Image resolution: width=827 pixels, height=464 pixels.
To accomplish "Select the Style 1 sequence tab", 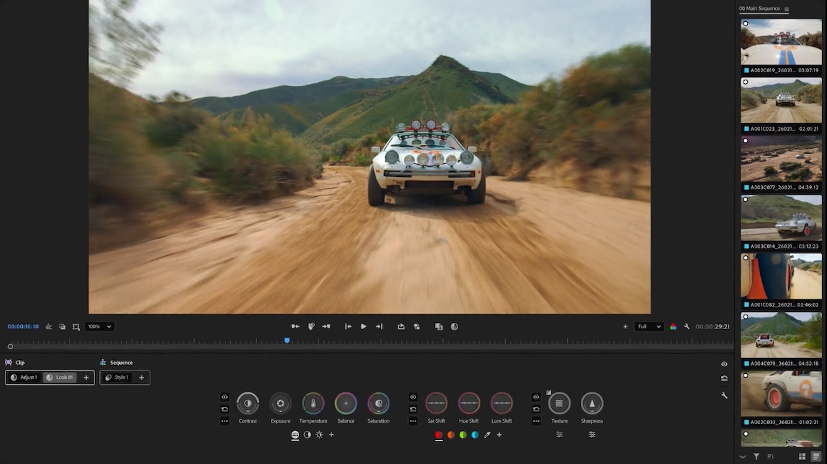I will point(117,377).
